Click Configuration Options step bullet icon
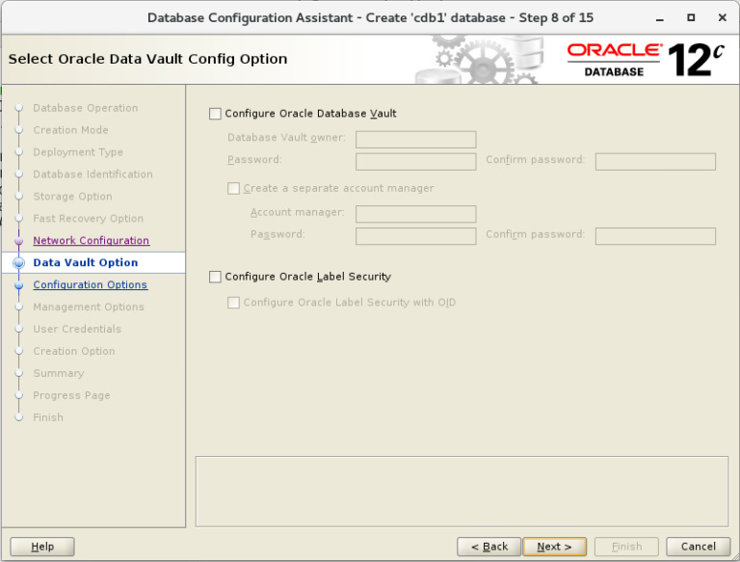The height and width of the screenshot is (562, 740). point(19,285)
